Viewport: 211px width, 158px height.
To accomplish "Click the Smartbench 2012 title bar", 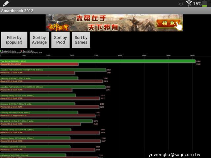I will 105,11.
